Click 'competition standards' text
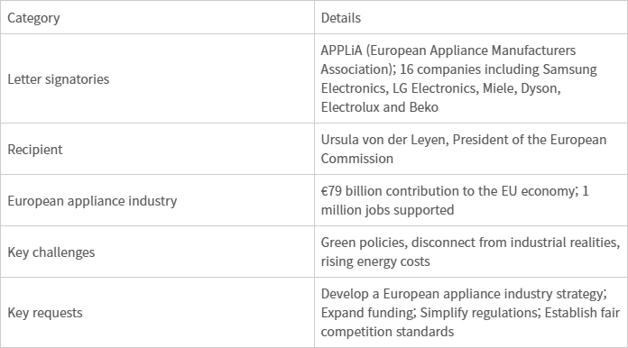The height and width of the screenshot is (348, 628). click(387, 332)
